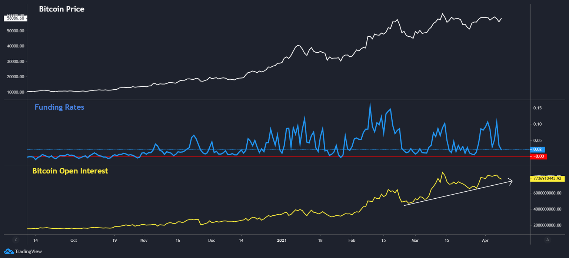
Task: Click the Funding Rates pane title
Action: (x=59, y=107)
